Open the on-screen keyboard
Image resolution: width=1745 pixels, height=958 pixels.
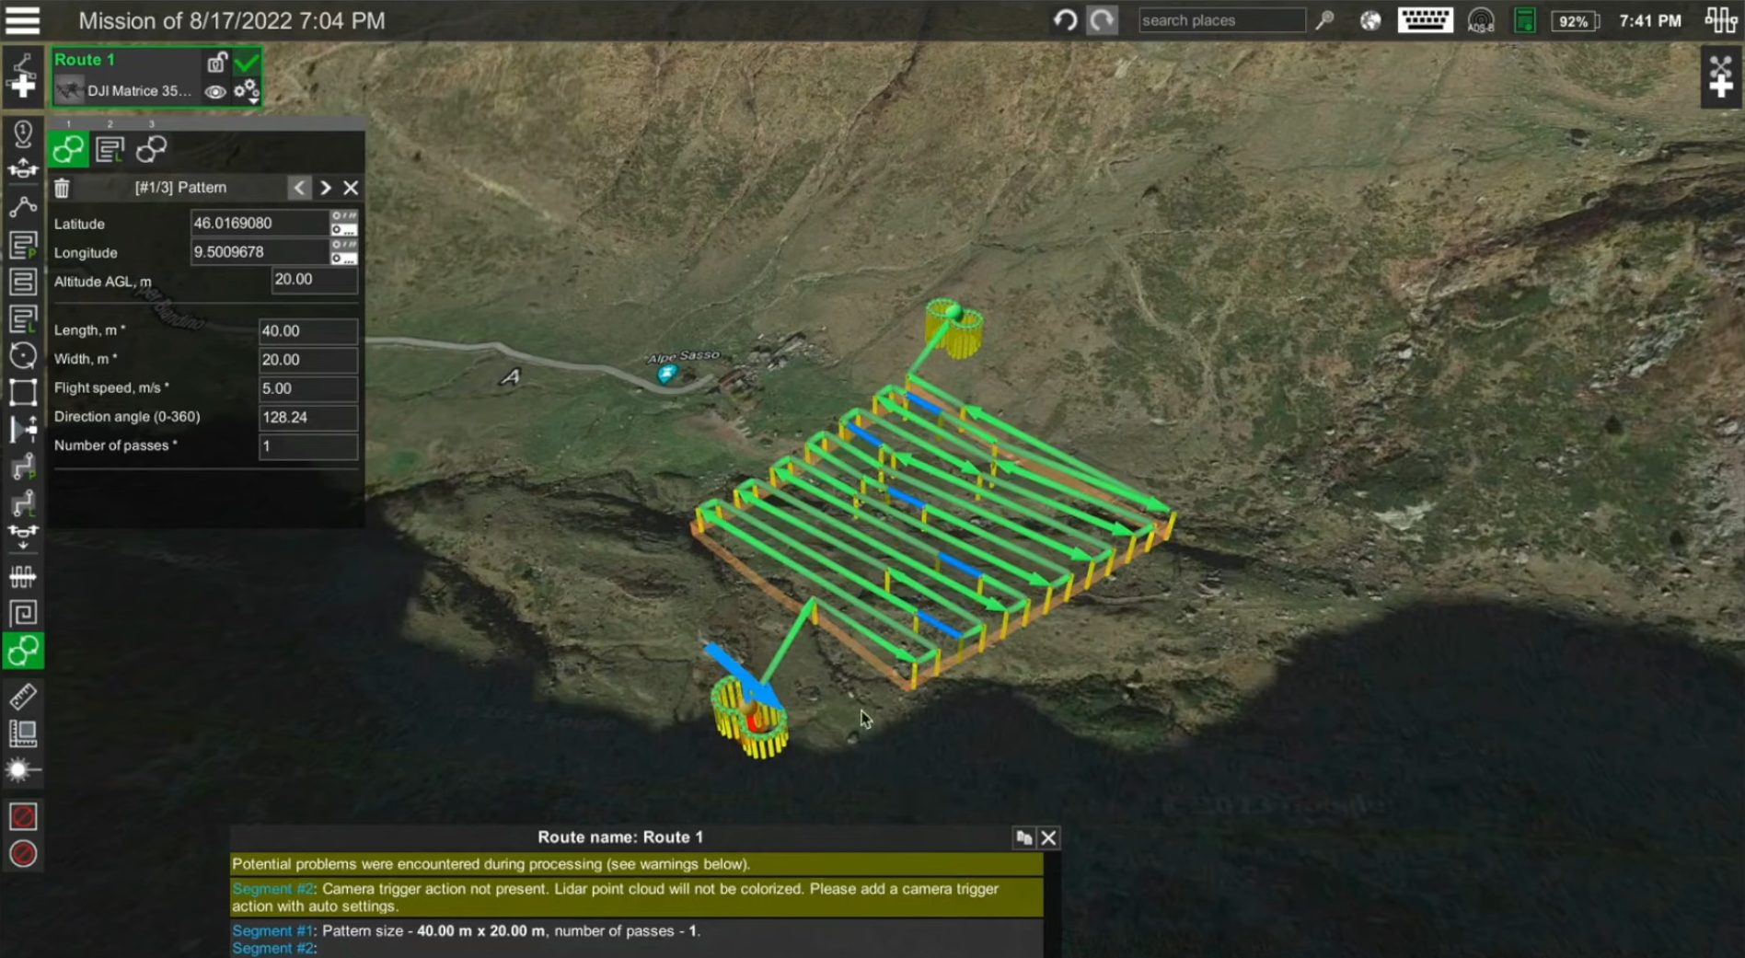point(1425,19)
